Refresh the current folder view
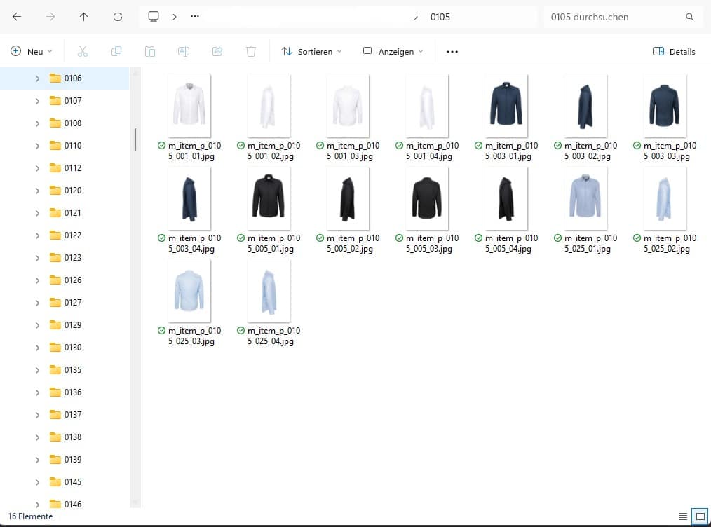The image size is (711, 527). point(118,17)
